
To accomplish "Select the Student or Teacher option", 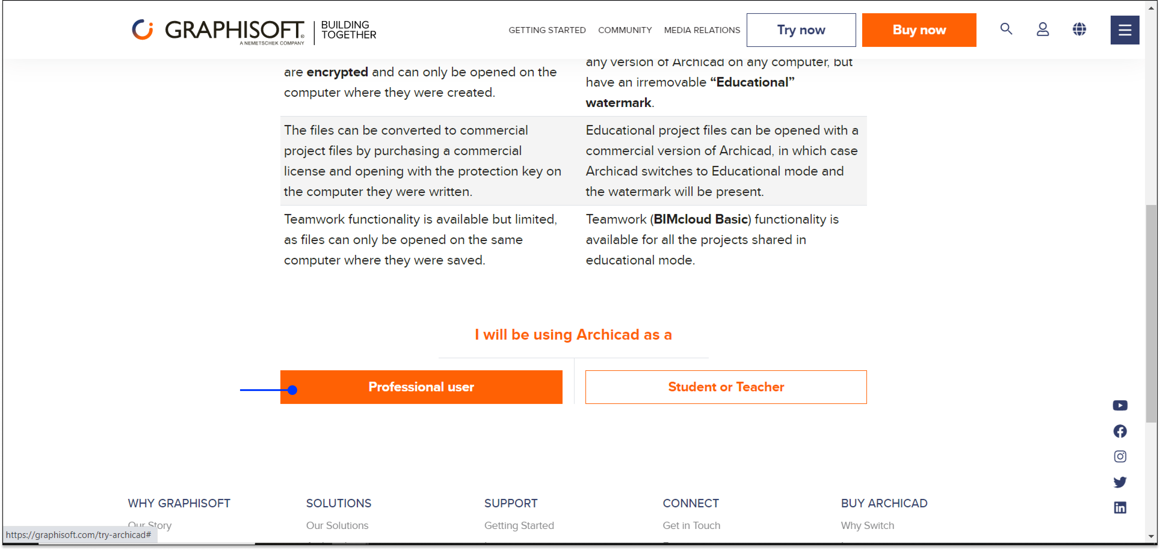I will [725, 387].
